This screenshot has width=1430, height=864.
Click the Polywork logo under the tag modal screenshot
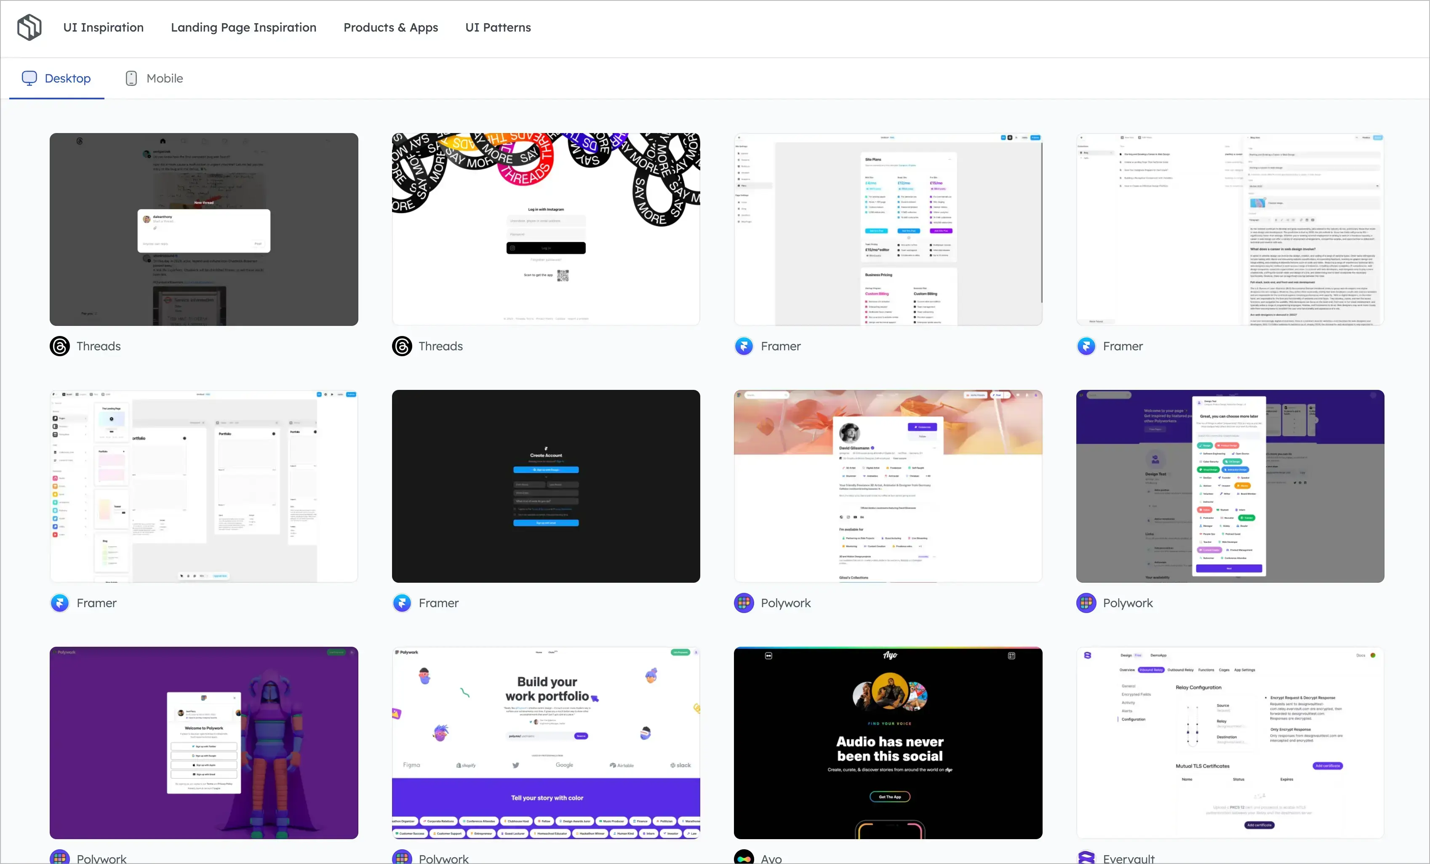tap(1086, 603)
